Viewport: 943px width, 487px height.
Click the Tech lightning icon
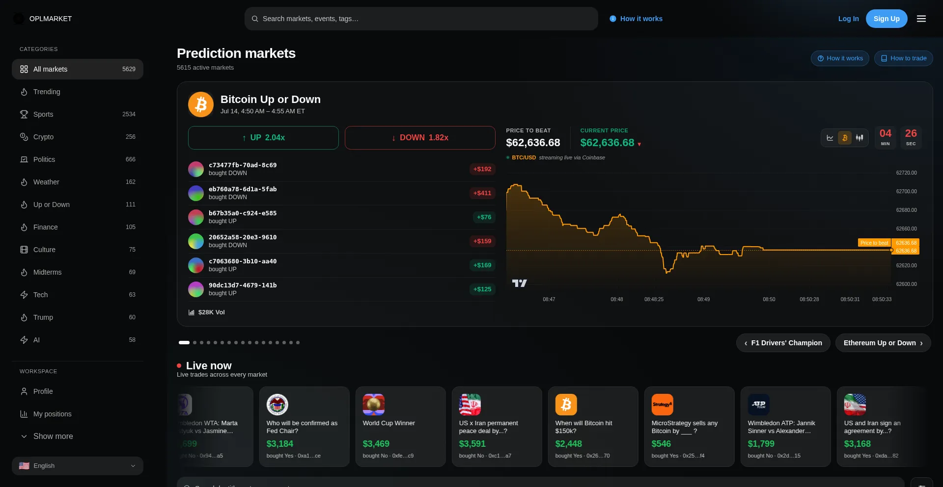click(24, 295)
